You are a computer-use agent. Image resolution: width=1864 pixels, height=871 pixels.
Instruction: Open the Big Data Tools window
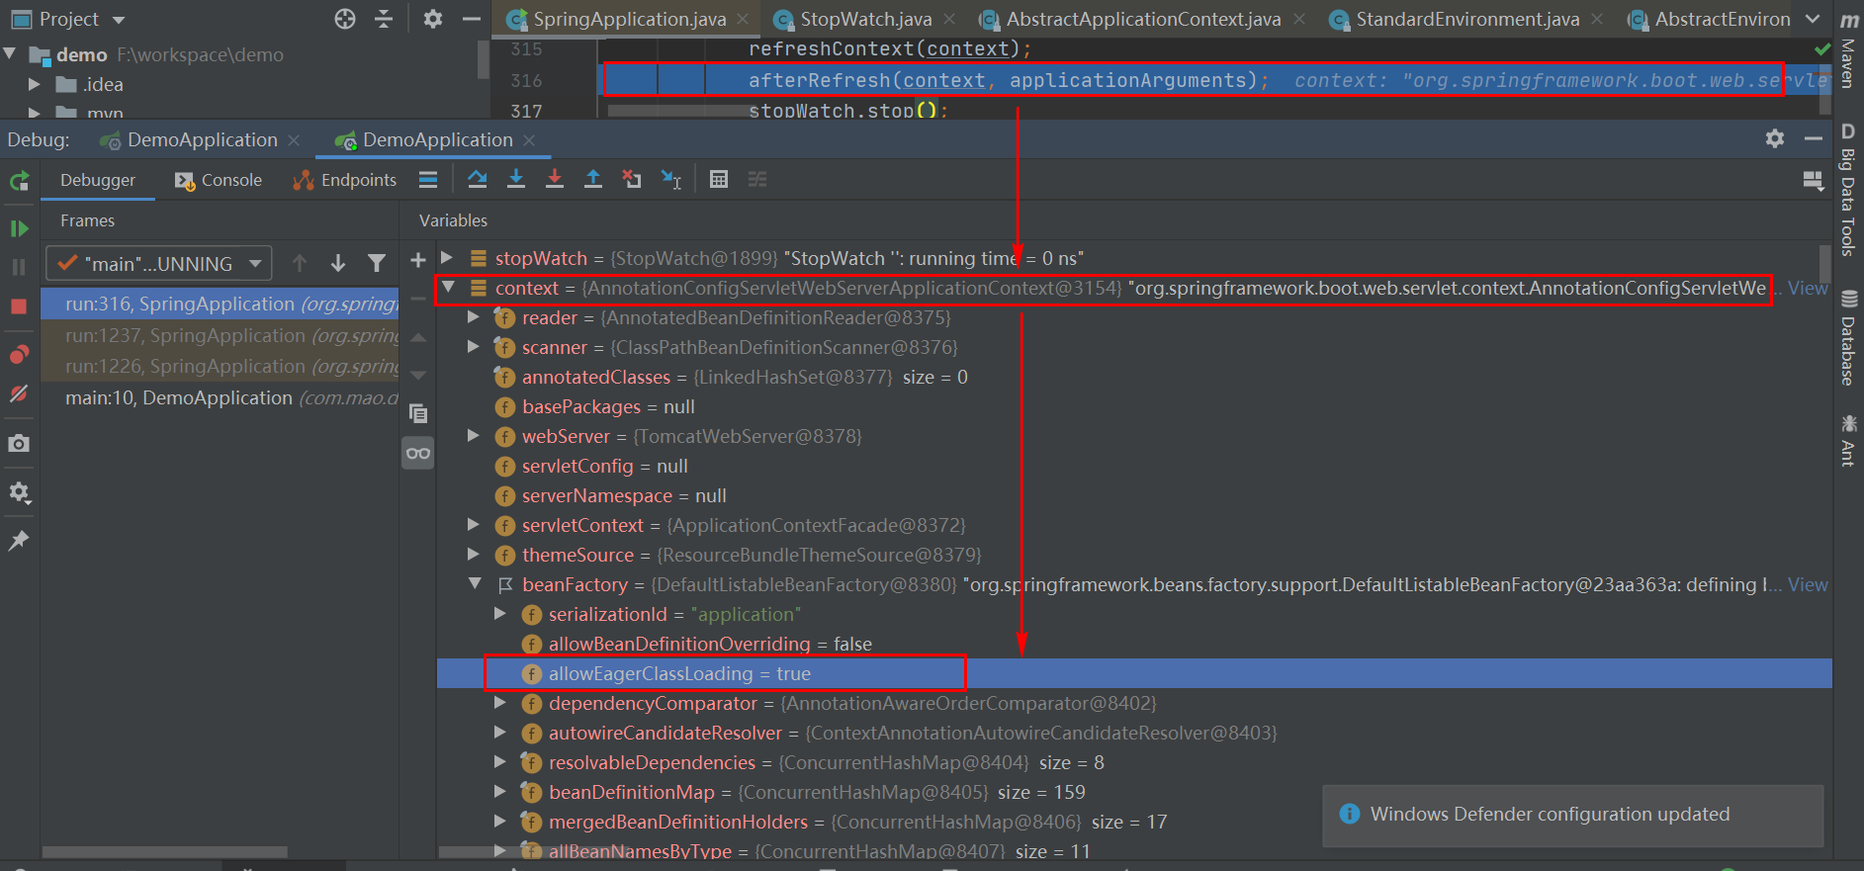1848,190
